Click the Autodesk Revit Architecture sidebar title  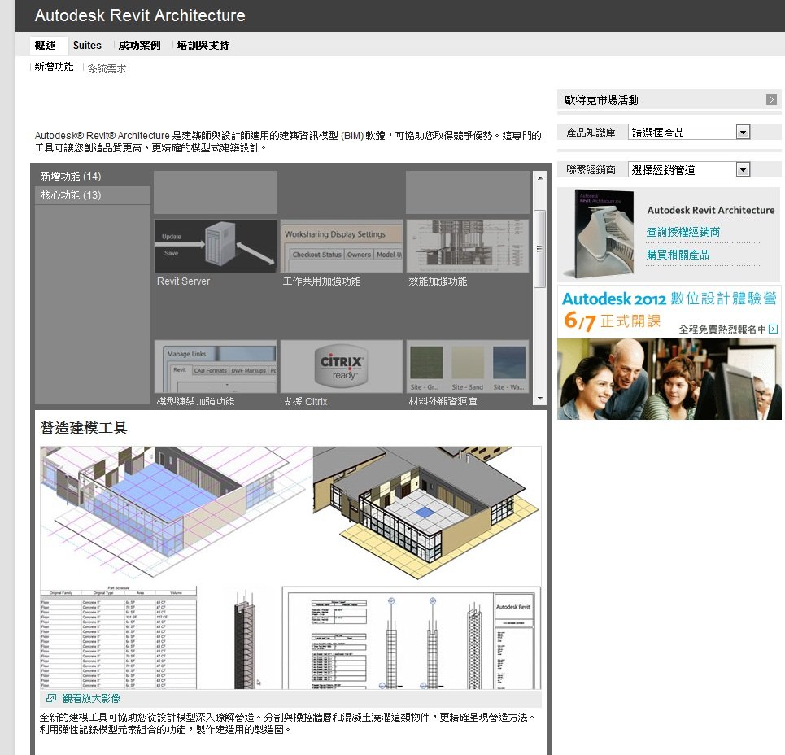[711, 210]
